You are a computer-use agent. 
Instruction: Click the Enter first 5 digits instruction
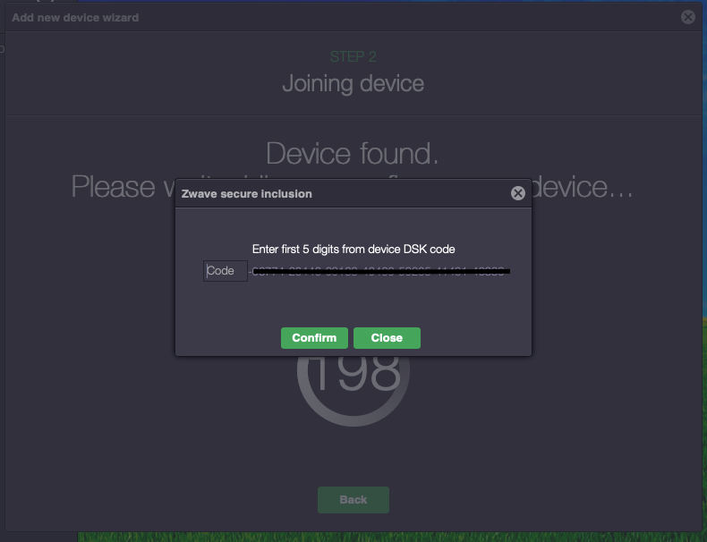353,249
